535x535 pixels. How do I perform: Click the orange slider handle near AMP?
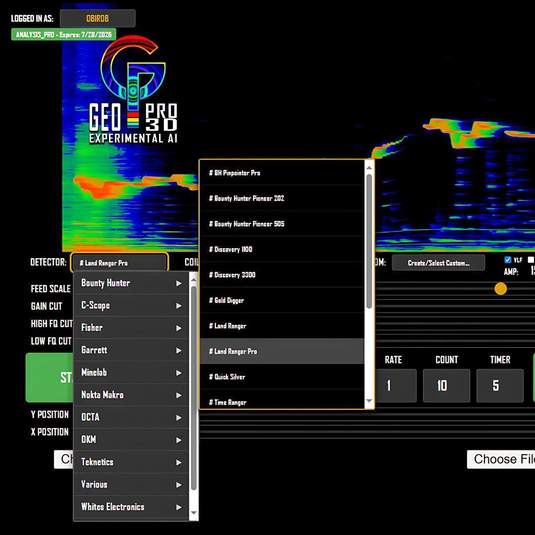501,288
